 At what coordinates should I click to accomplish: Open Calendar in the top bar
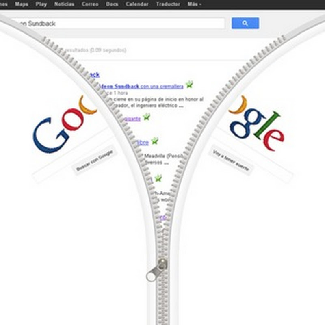click(x=137, y=4)
